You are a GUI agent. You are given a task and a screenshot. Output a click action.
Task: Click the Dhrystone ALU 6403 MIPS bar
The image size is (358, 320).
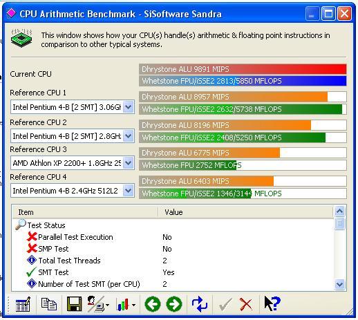[x=243, y=181]
